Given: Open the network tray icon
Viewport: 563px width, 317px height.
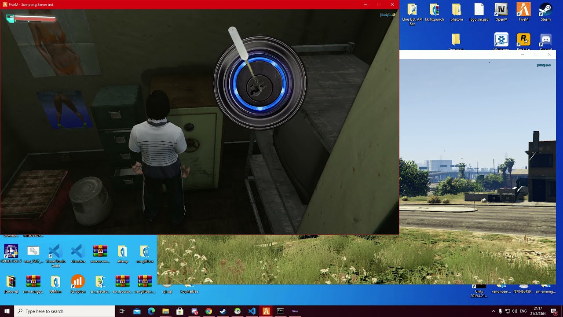Looking at the screenshot, I should point(508,311).
